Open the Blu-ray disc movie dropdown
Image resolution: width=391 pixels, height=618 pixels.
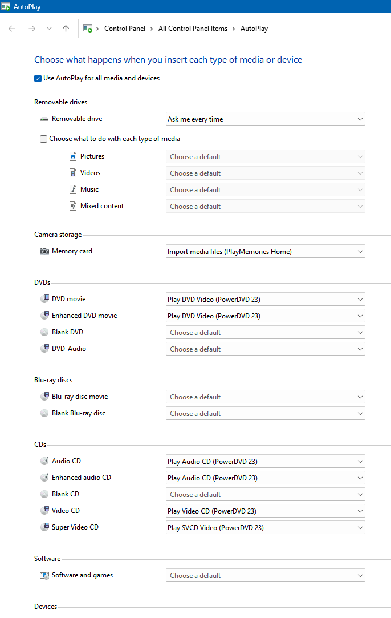265,397
